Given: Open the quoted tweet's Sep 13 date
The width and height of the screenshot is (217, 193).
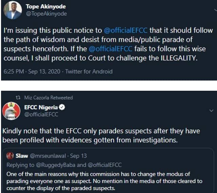Looking at the screenshot, I should (78, 156).
